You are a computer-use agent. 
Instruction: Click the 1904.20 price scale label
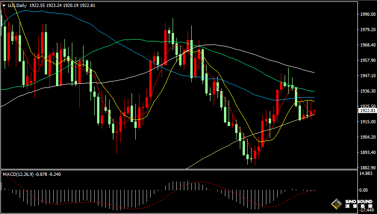pyautogui.click(x=368, y=137)
